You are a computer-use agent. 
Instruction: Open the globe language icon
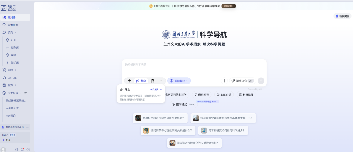coord(17,149)
